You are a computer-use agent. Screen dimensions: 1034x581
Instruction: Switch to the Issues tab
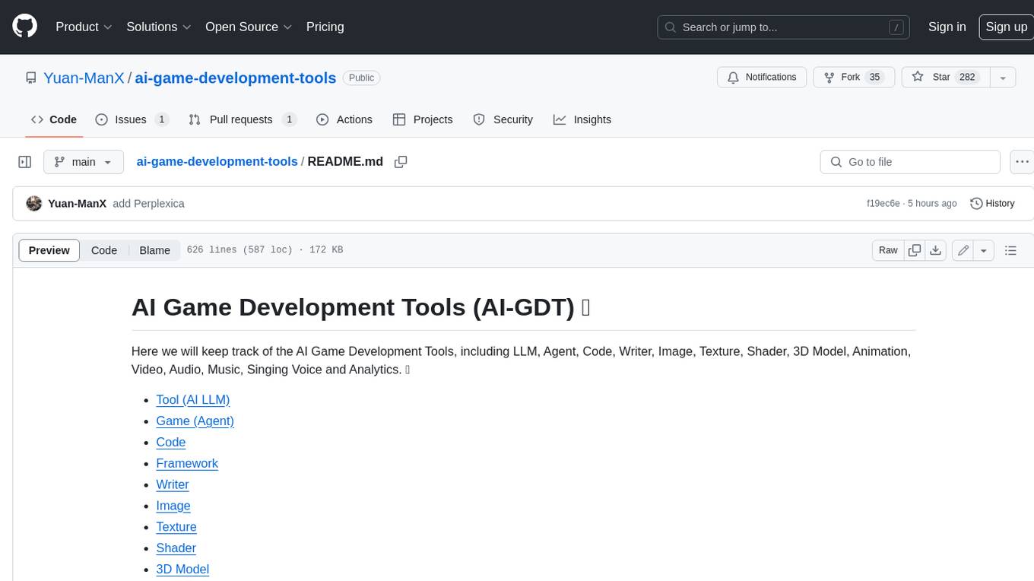pyautogui.click(x=132, y=119)
